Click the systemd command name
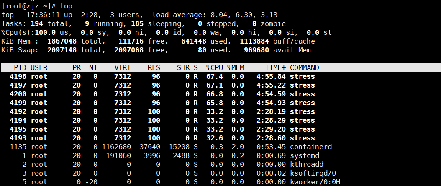Screen dimensions: 441x186 tap(305, 155)
